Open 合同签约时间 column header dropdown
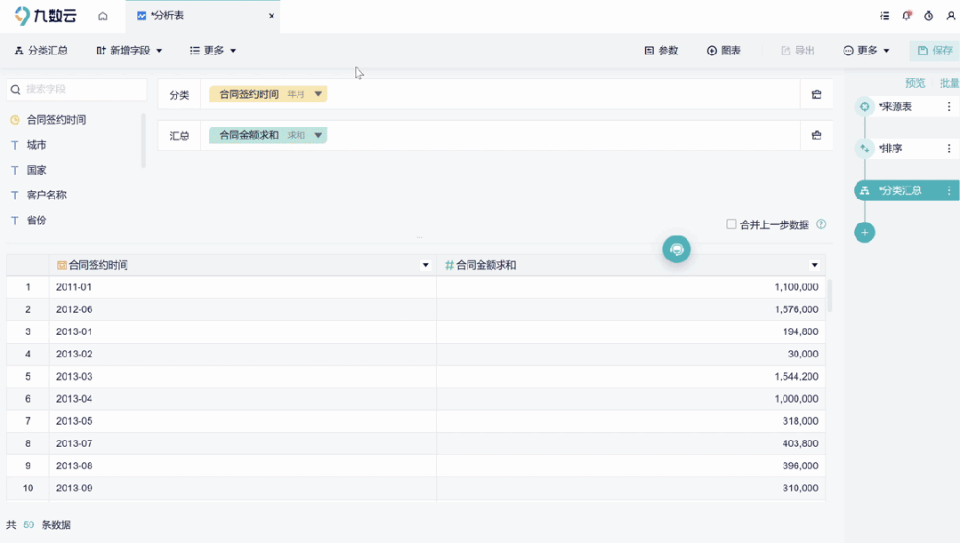 click(x=425, y=266)
